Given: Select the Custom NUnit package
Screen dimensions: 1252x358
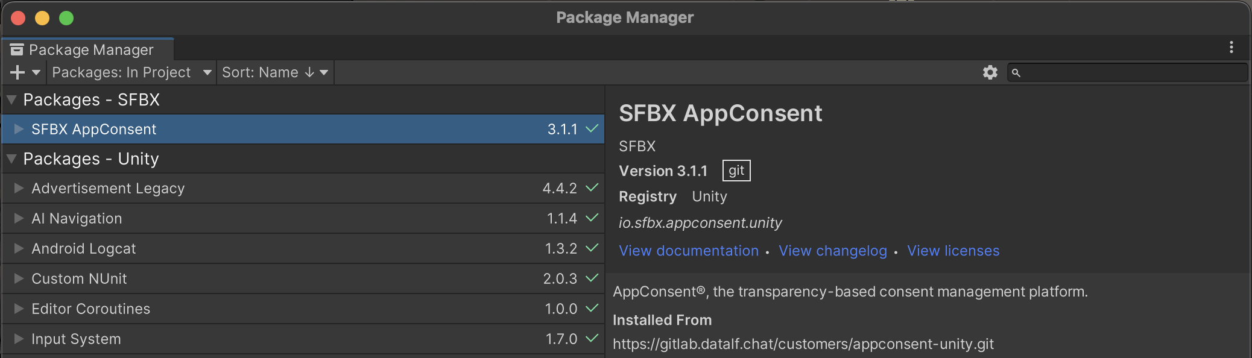Looking at the screenshot, I should (x=79, y=278).
